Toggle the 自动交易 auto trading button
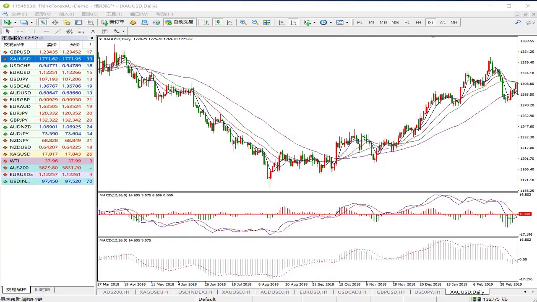Image resolution: width=537 pixels, height=302 pixels. tap(179, 22)
